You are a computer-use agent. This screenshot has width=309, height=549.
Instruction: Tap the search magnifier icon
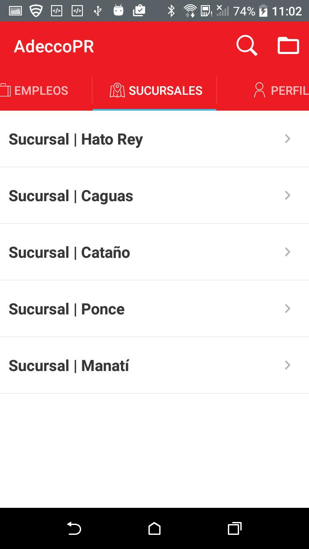tap(247, 46)
